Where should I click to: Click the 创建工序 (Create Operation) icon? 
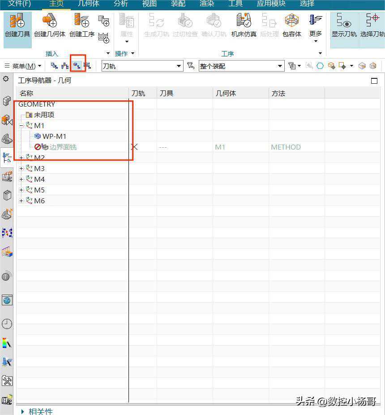81,25
